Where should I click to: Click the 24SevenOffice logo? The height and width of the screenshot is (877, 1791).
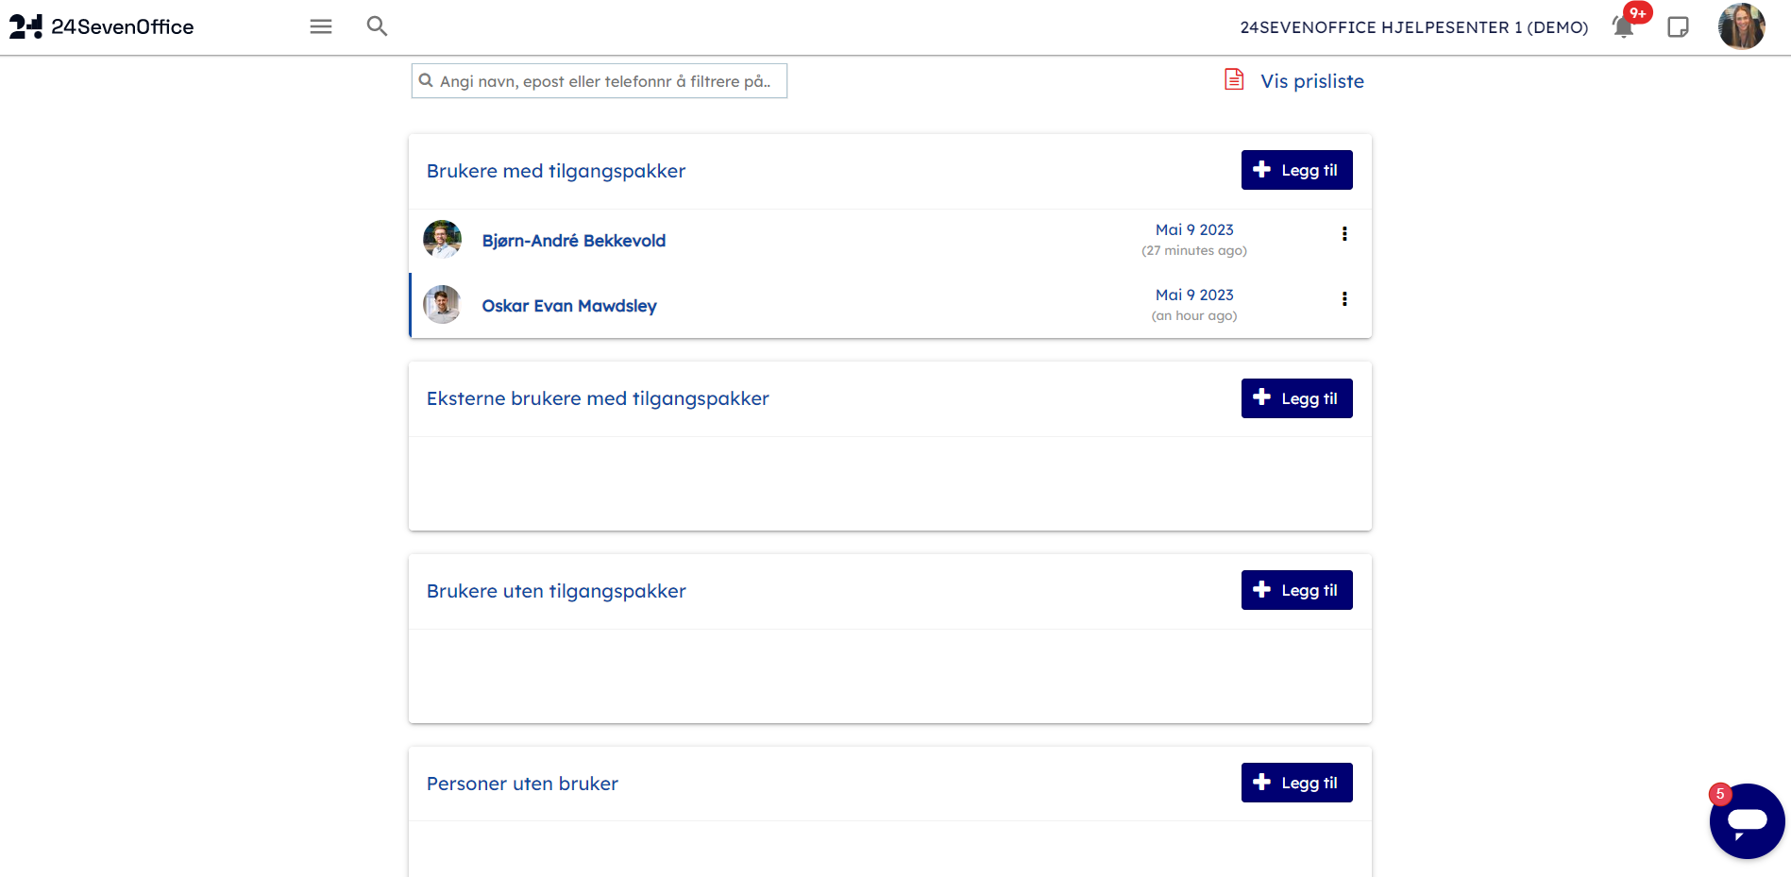click(x=102, y=26)
